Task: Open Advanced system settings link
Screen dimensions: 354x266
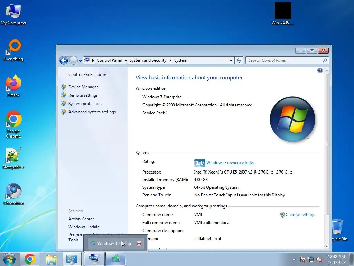Action: tap(92, 112)
